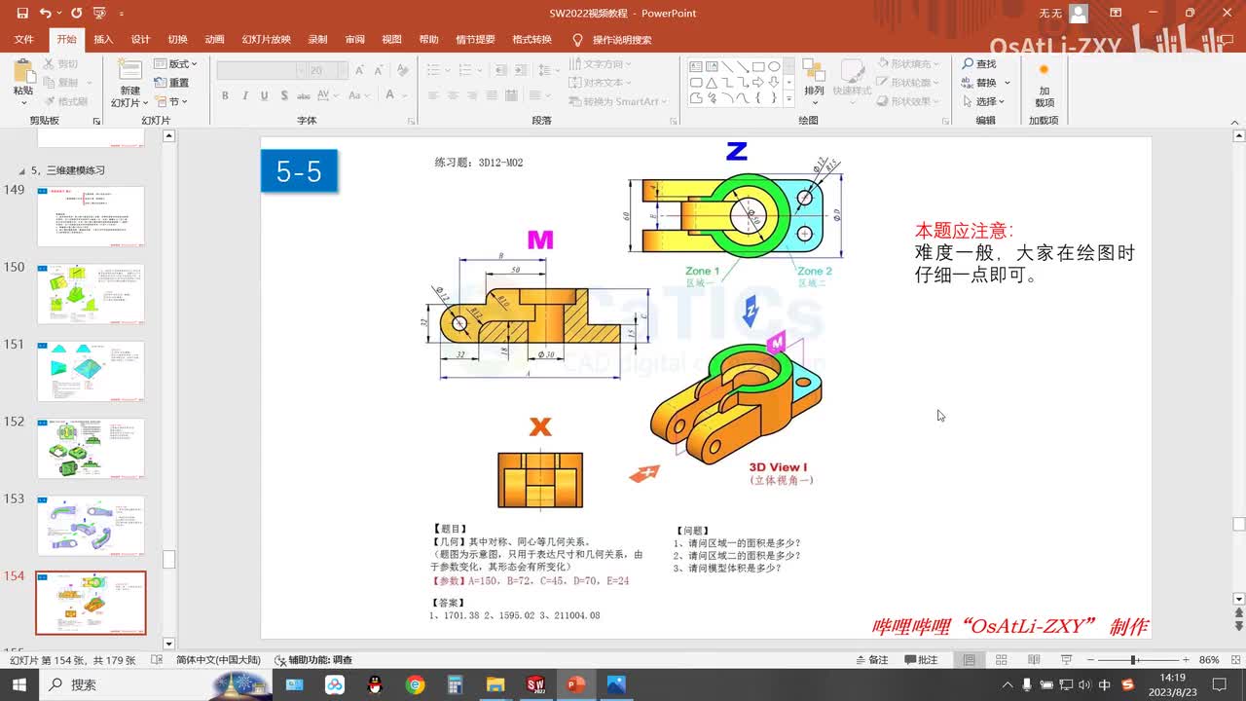Select the right arrow shape in shapes gallery
The height and width of the screenshot is (701, 1246).
click(x=757, y=83)
